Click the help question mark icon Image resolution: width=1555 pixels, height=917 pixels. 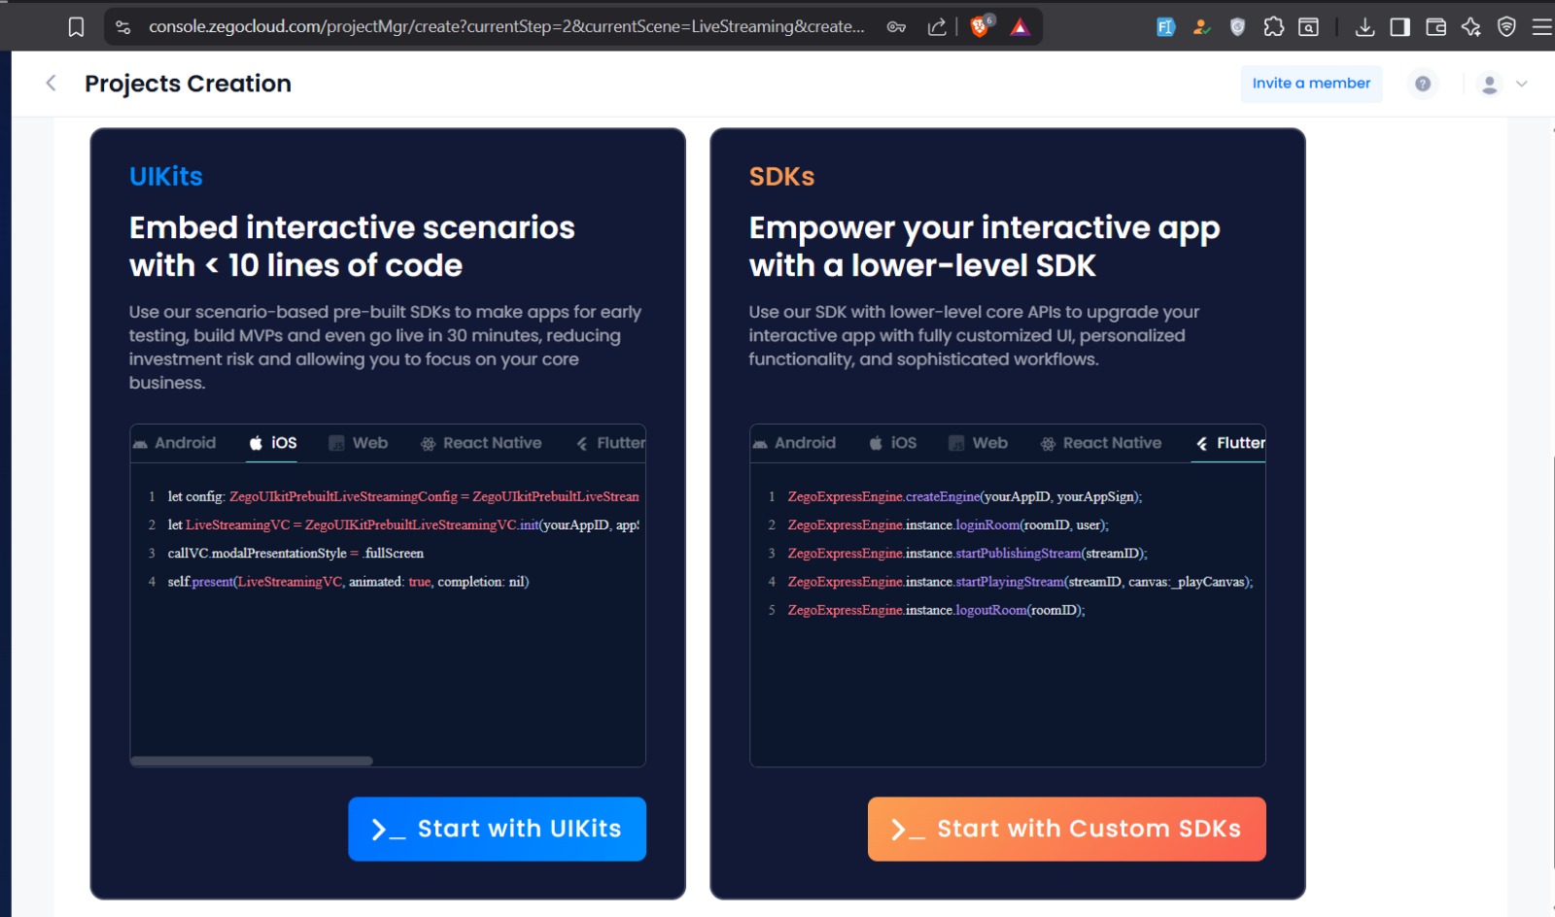pos(1423,84)
